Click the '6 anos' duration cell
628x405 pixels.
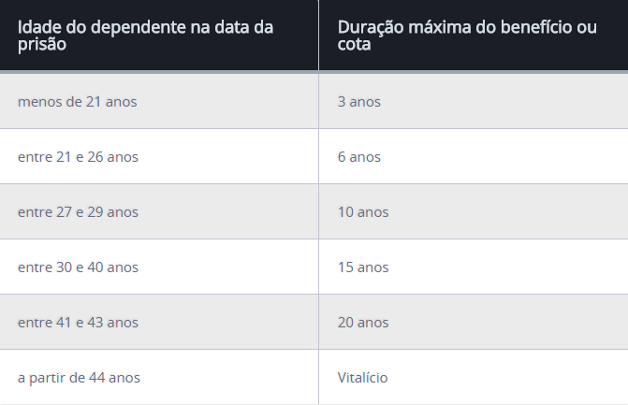(x=359, y=156)
